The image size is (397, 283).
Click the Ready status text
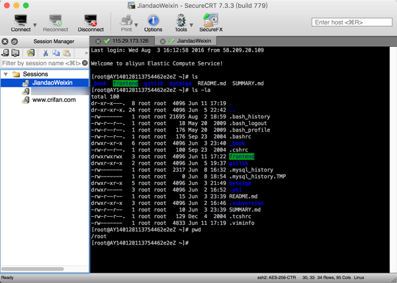pos(7,278)
